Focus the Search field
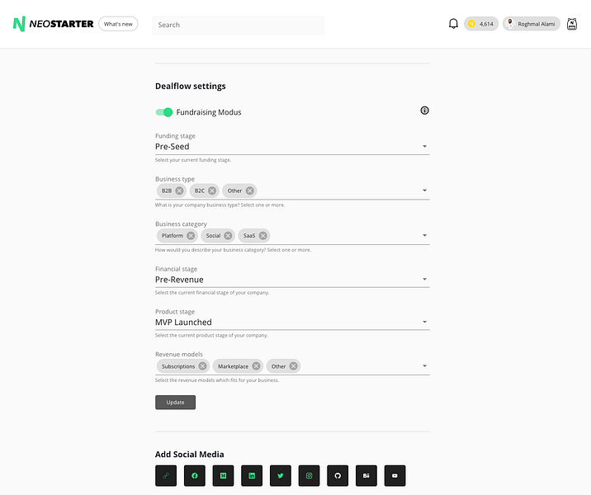Image resolution: width=591 pixels, height=495 pixels. pyautogui.click(x=238, y=25)
